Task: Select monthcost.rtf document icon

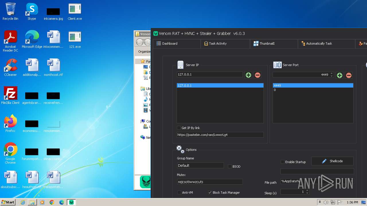Action: coord(53,68)
